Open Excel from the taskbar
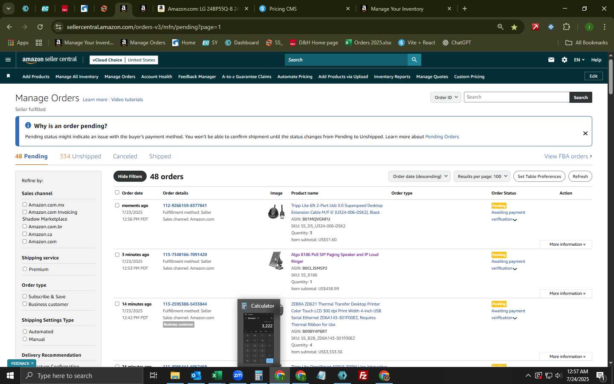The height and width of the screenshot is (384, 614). pos(217,375)
